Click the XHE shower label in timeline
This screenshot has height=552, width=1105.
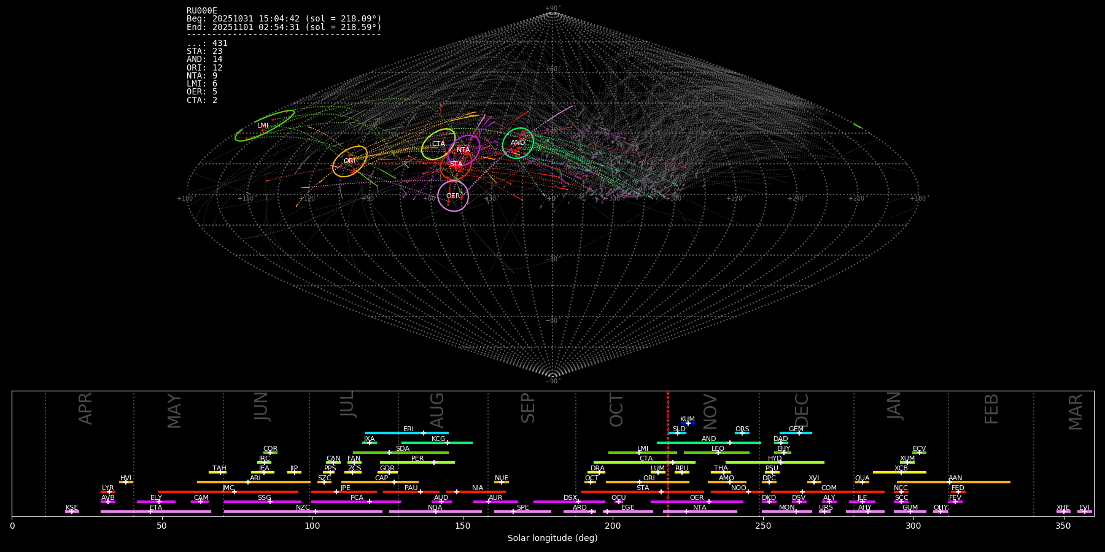1063,508
